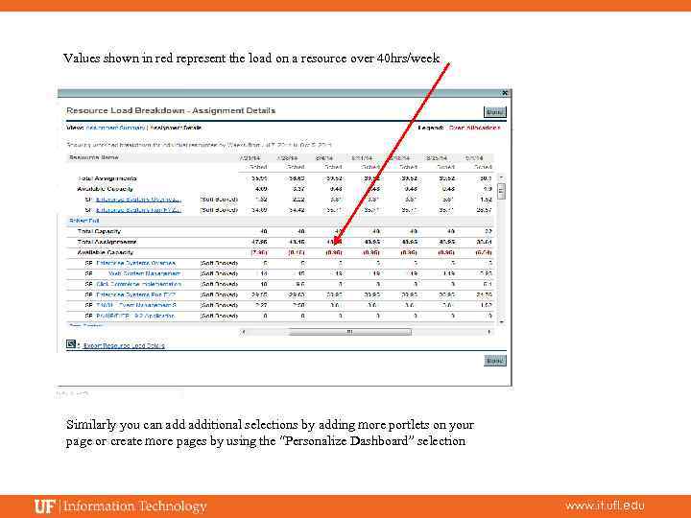This screenshot has height=518, width=691.
Task: Click Soft Booked in the Web Content Management row
Action: pos(219,273)
